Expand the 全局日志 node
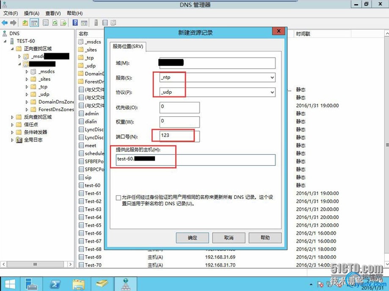Image resolution: width=389 pixels, height=291 pixels. click(x=12, y=140)
